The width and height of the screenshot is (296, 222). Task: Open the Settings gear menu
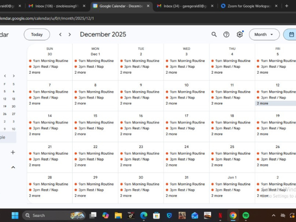pyautogui.click(x=240, y=34)
